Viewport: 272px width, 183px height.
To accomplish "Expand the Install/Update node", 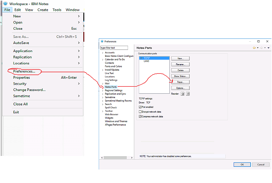I will pyautogui.click(x=103, y=70).
